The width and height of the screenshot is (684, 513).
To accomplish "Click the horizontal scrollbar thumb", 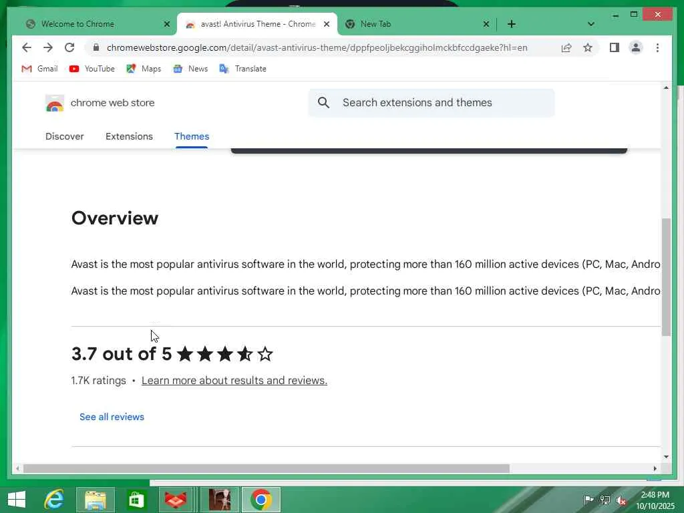I will tap(266, 468).
